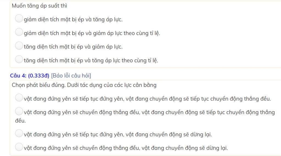Pick radio for 'tiếp tục đứng yên... sẽ dừng lại'
281x156 pixels.
pyautogui.click(x=19, y=133)
